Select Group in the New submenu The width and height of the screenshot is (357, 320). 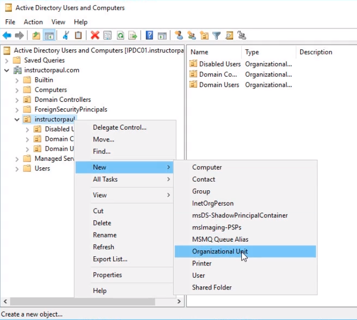(x=201, y=191)
